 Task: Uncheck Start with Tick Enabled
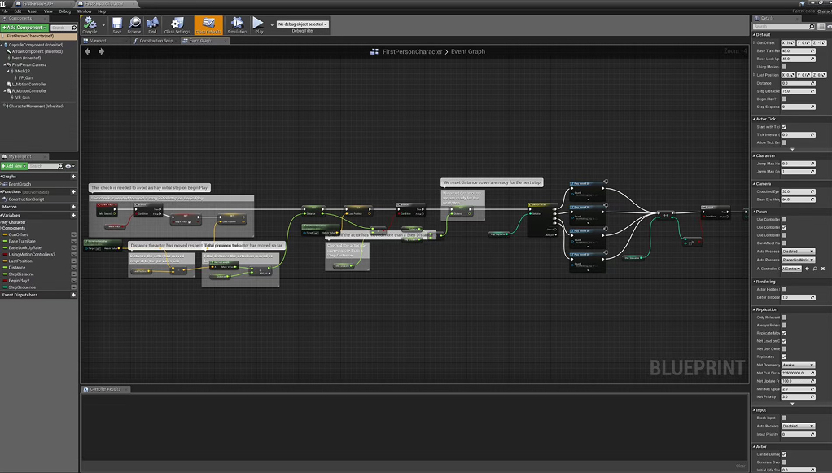(784, 127)
